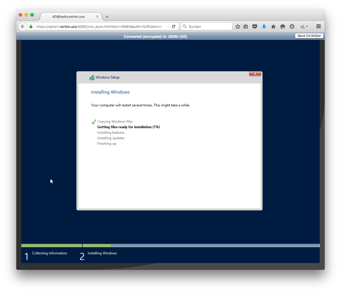The width and height of the screenshot is (341, 293).
Task: Click the Pocket save icon
Action: pyautogui.click(x=255, y=26)
